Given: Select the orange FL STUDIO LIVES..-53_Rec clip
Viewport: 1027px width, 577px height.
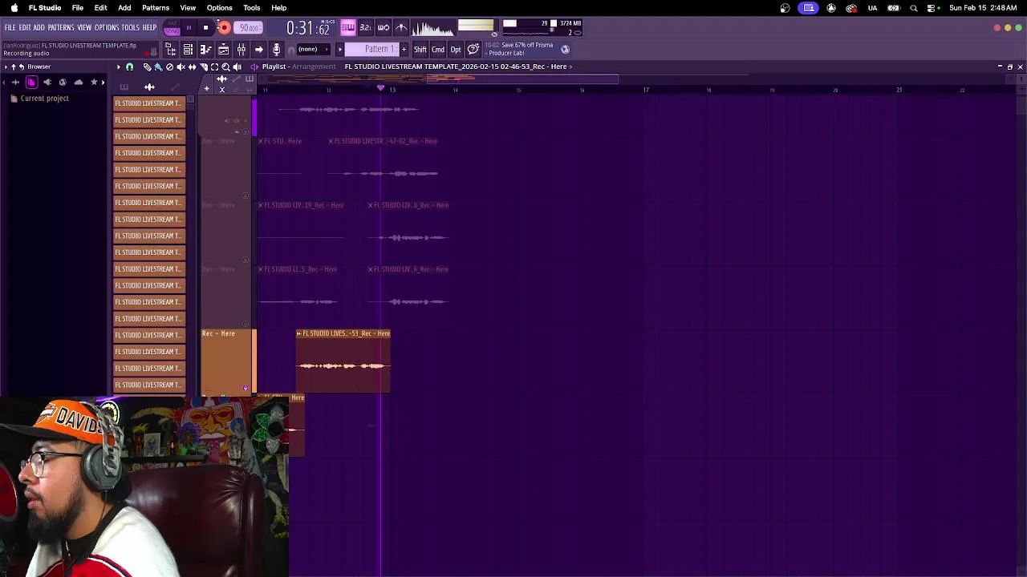Looking at the screenshot, I should point(343,361).
